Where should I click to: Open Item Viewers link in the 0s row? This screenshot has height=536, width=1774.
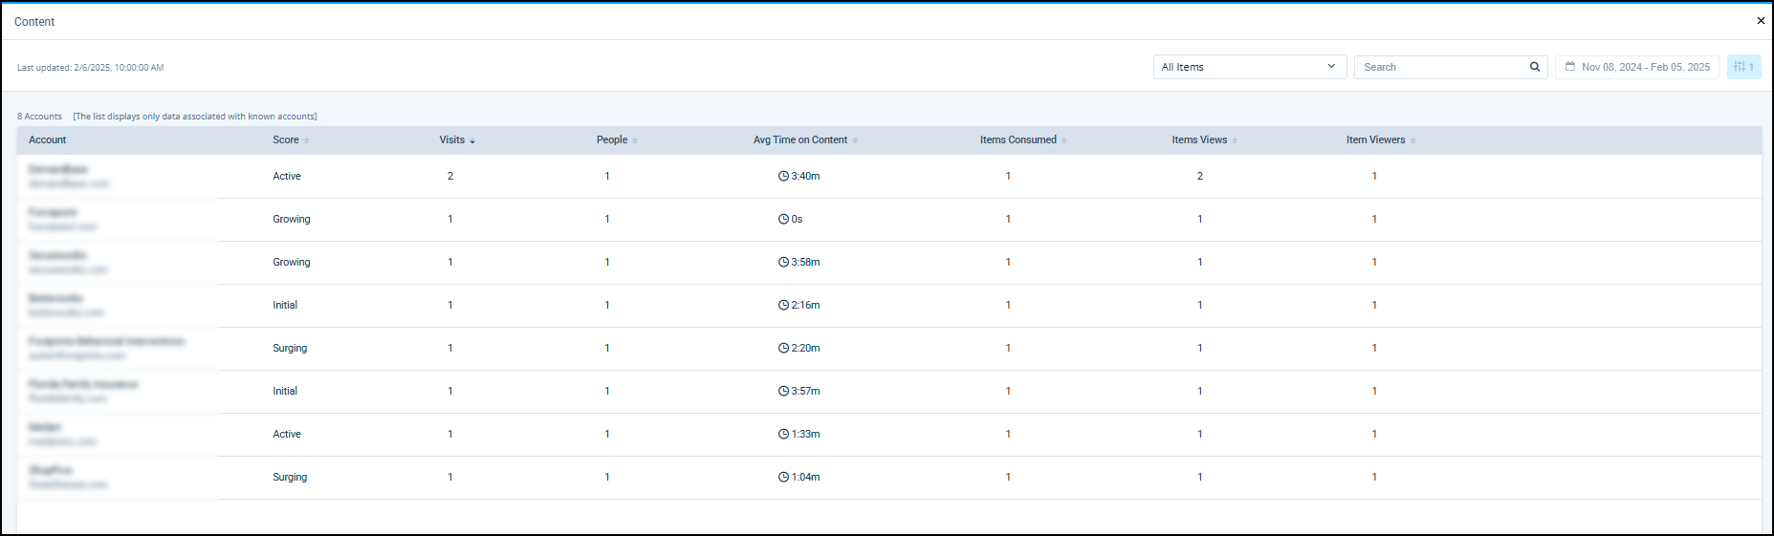tap(1374, 219)
